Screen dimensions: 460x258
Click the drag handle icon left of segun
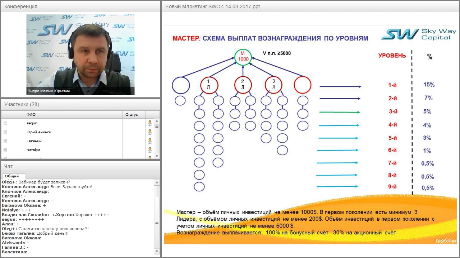pyautogui.click(x=5, y=123)
